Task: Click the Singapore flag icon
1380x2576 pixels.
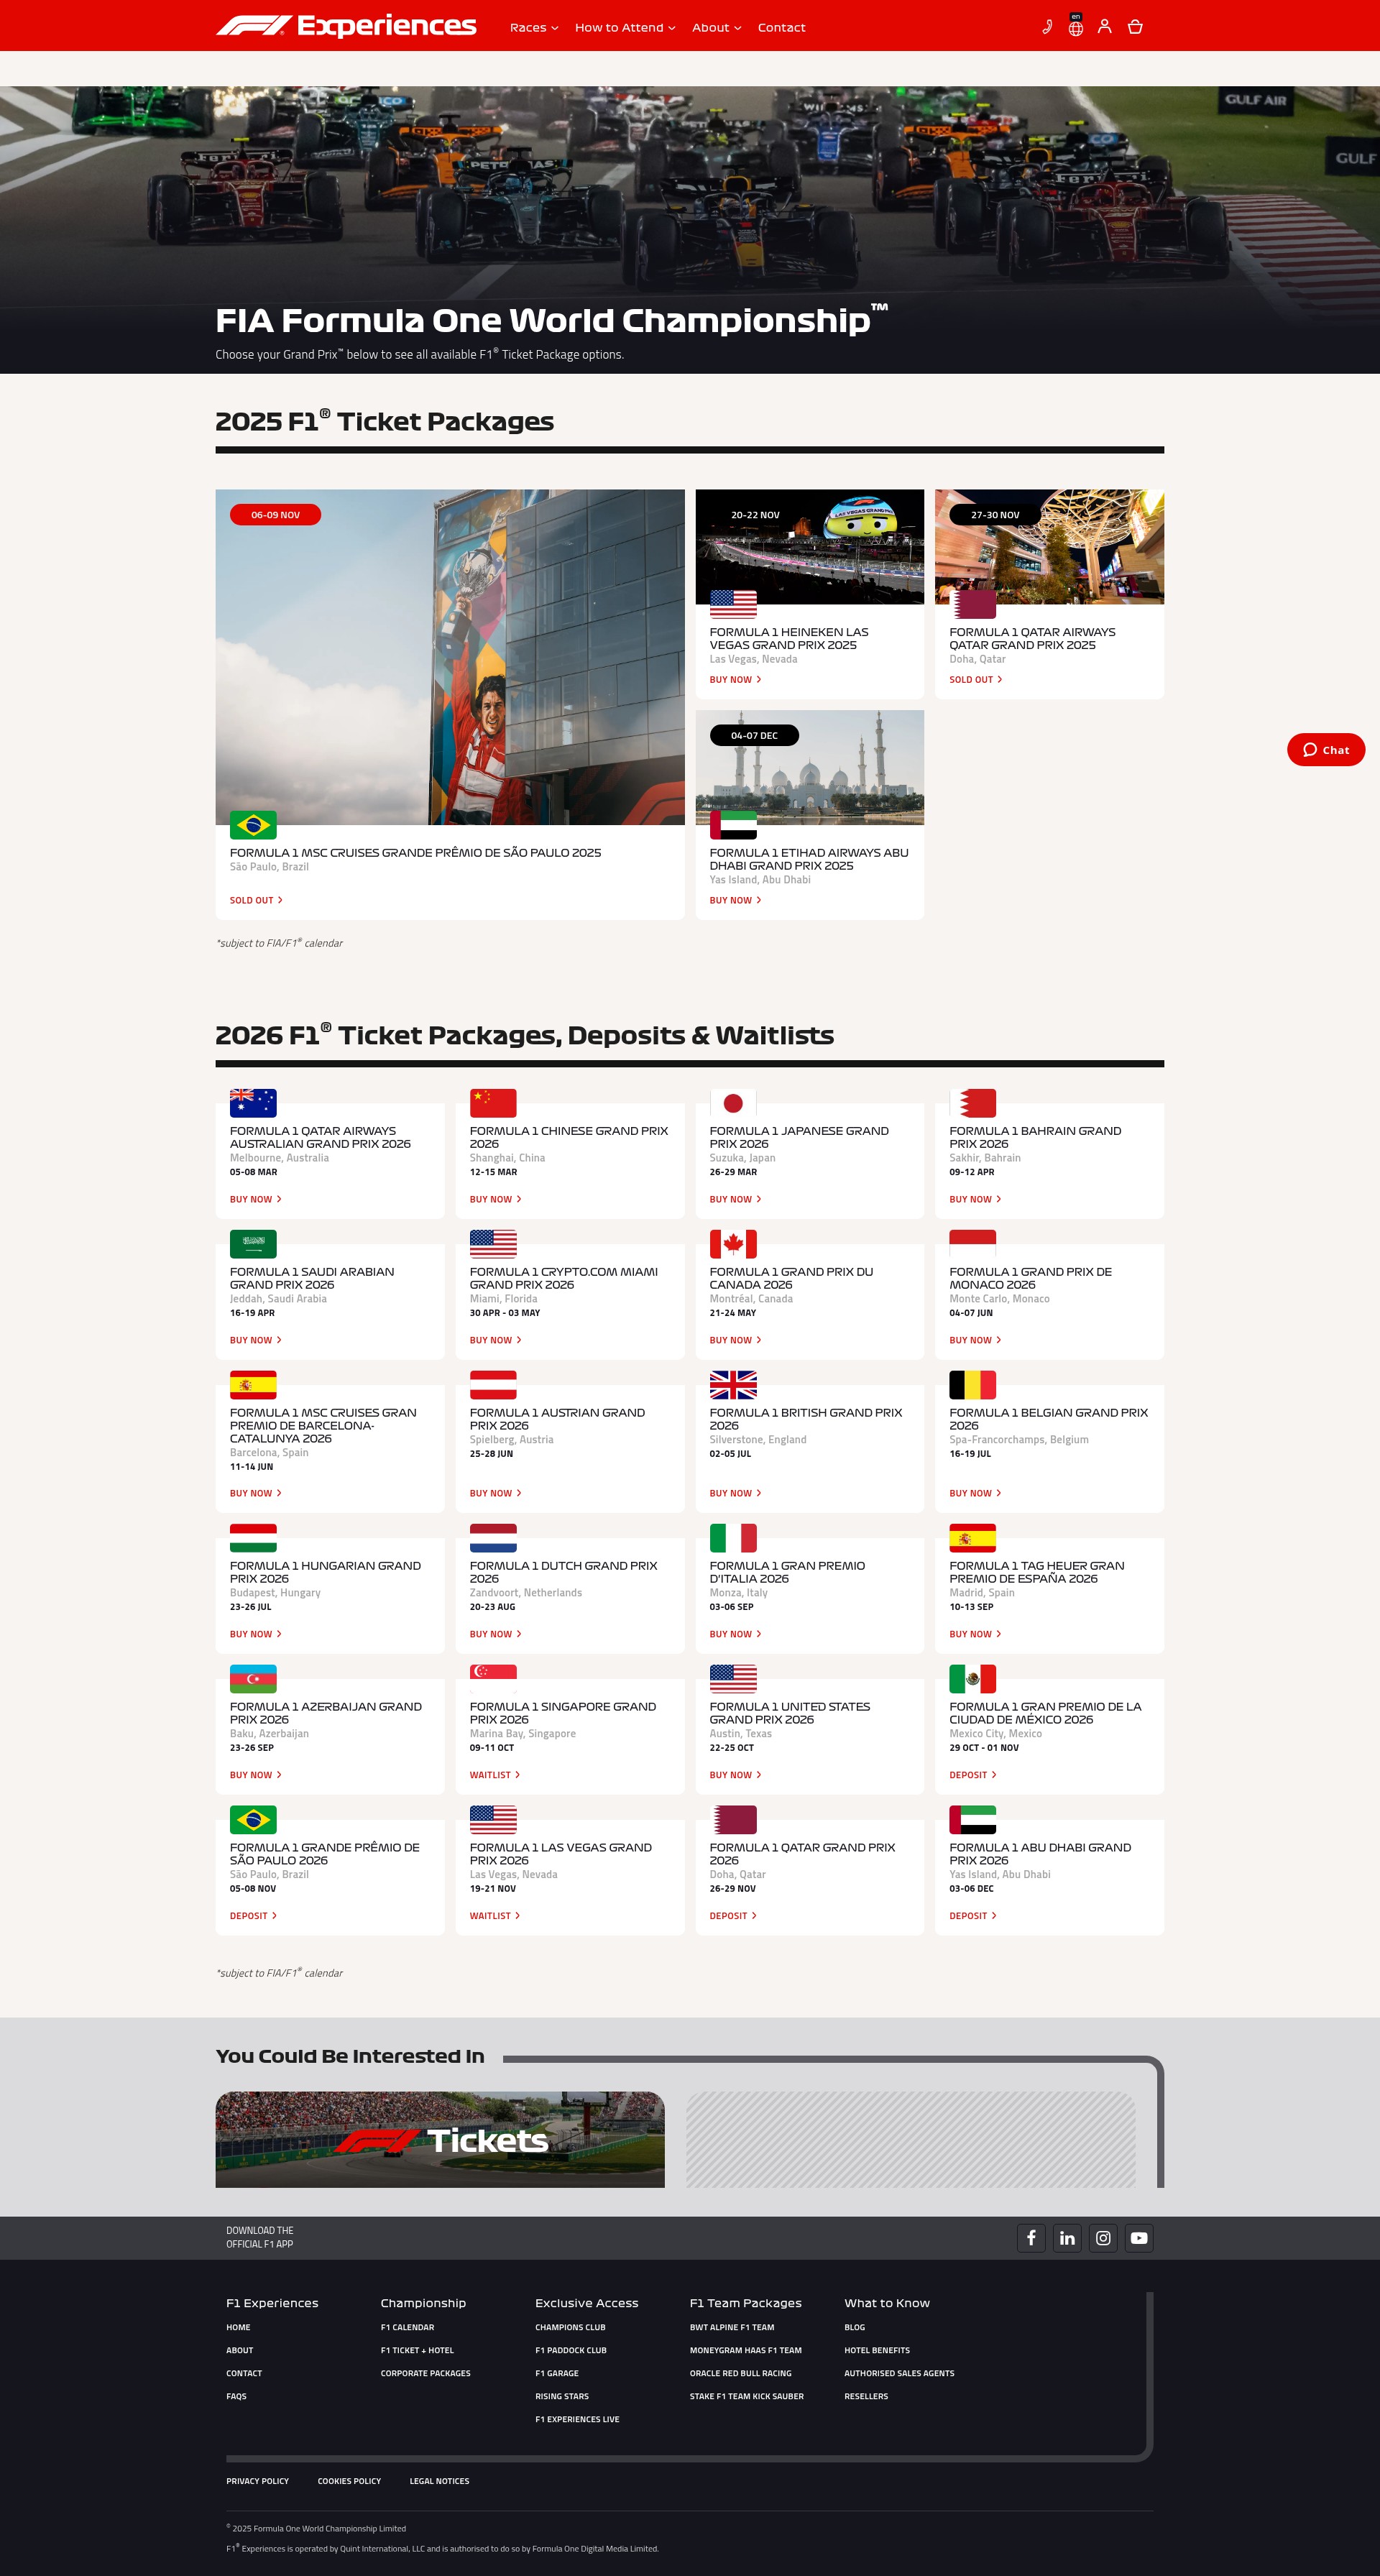Action: (493, 1679)
